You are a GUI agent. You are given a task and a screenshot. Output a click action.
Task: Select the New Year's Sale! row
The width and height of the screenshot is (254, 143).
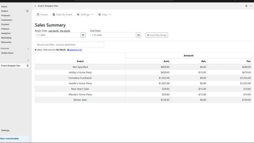(143, 89)
